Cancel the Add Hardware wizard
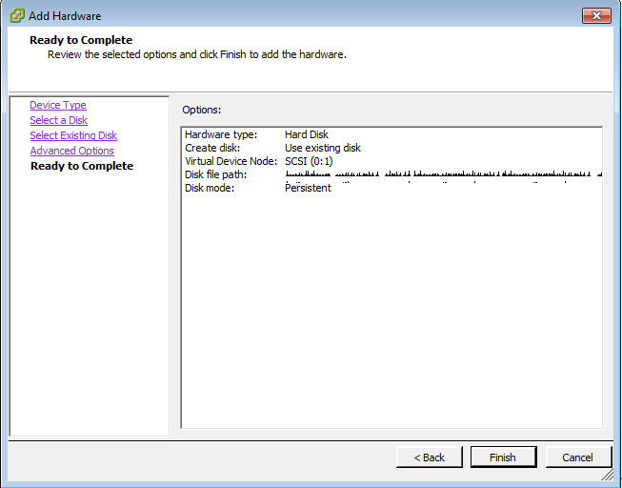This screenshot has width=622, height=488. click(x=577, y=457)
